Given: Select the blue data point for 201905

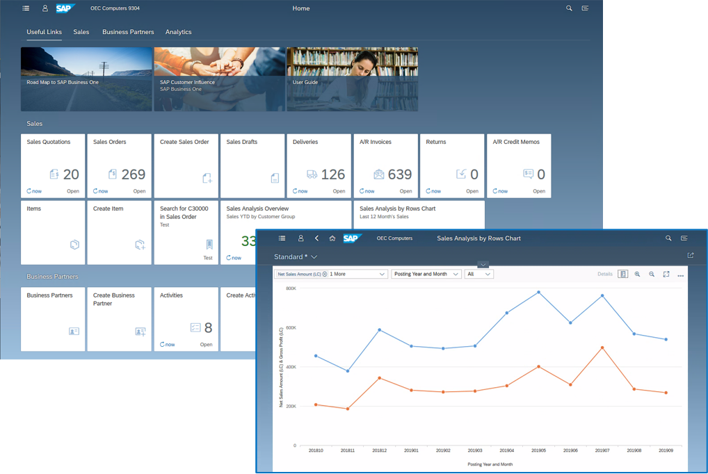Looking at the screenshot, I should coord(539,293).
